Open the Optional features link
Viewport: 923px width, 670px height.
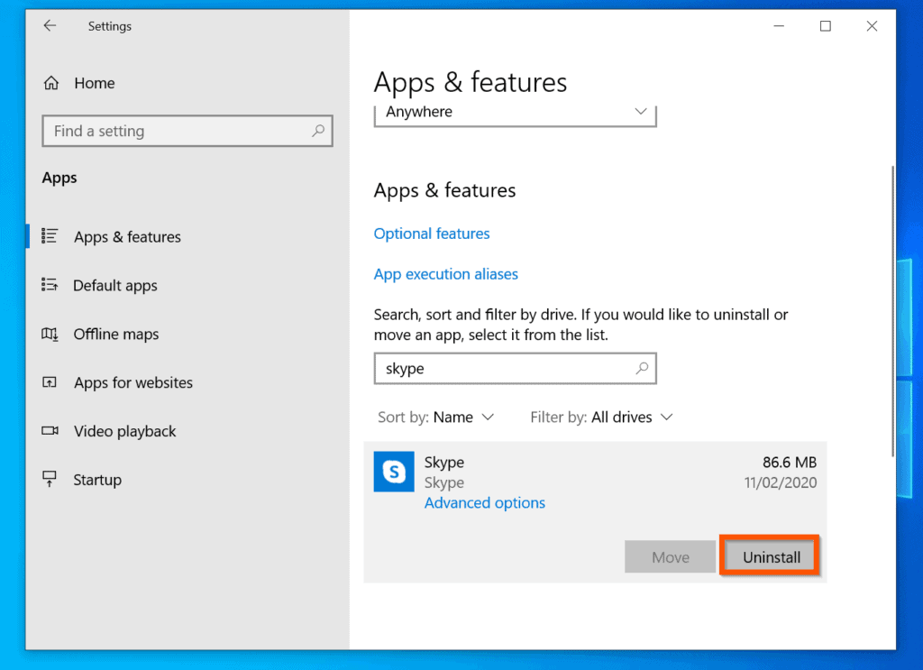click(x=432, y=234)
